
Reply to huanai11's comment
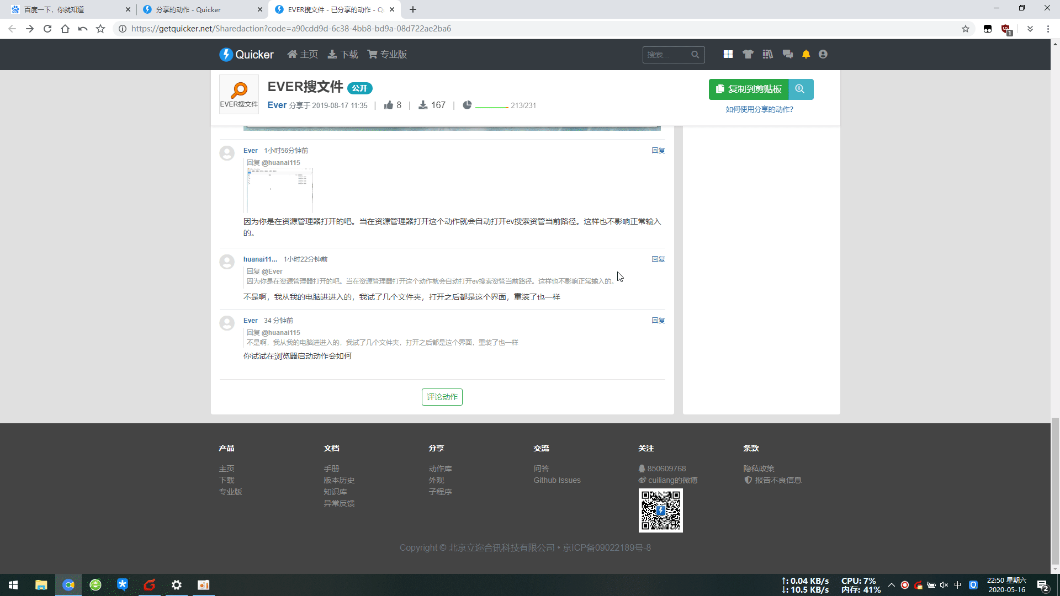[658, 259]
